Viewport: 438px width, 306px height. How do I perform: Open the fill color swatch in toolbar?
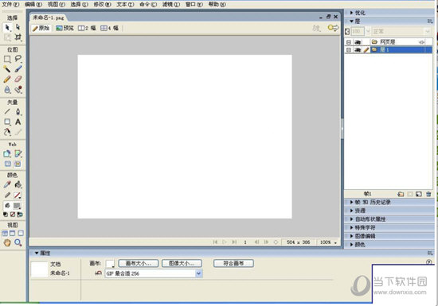[x=18, y=206]
